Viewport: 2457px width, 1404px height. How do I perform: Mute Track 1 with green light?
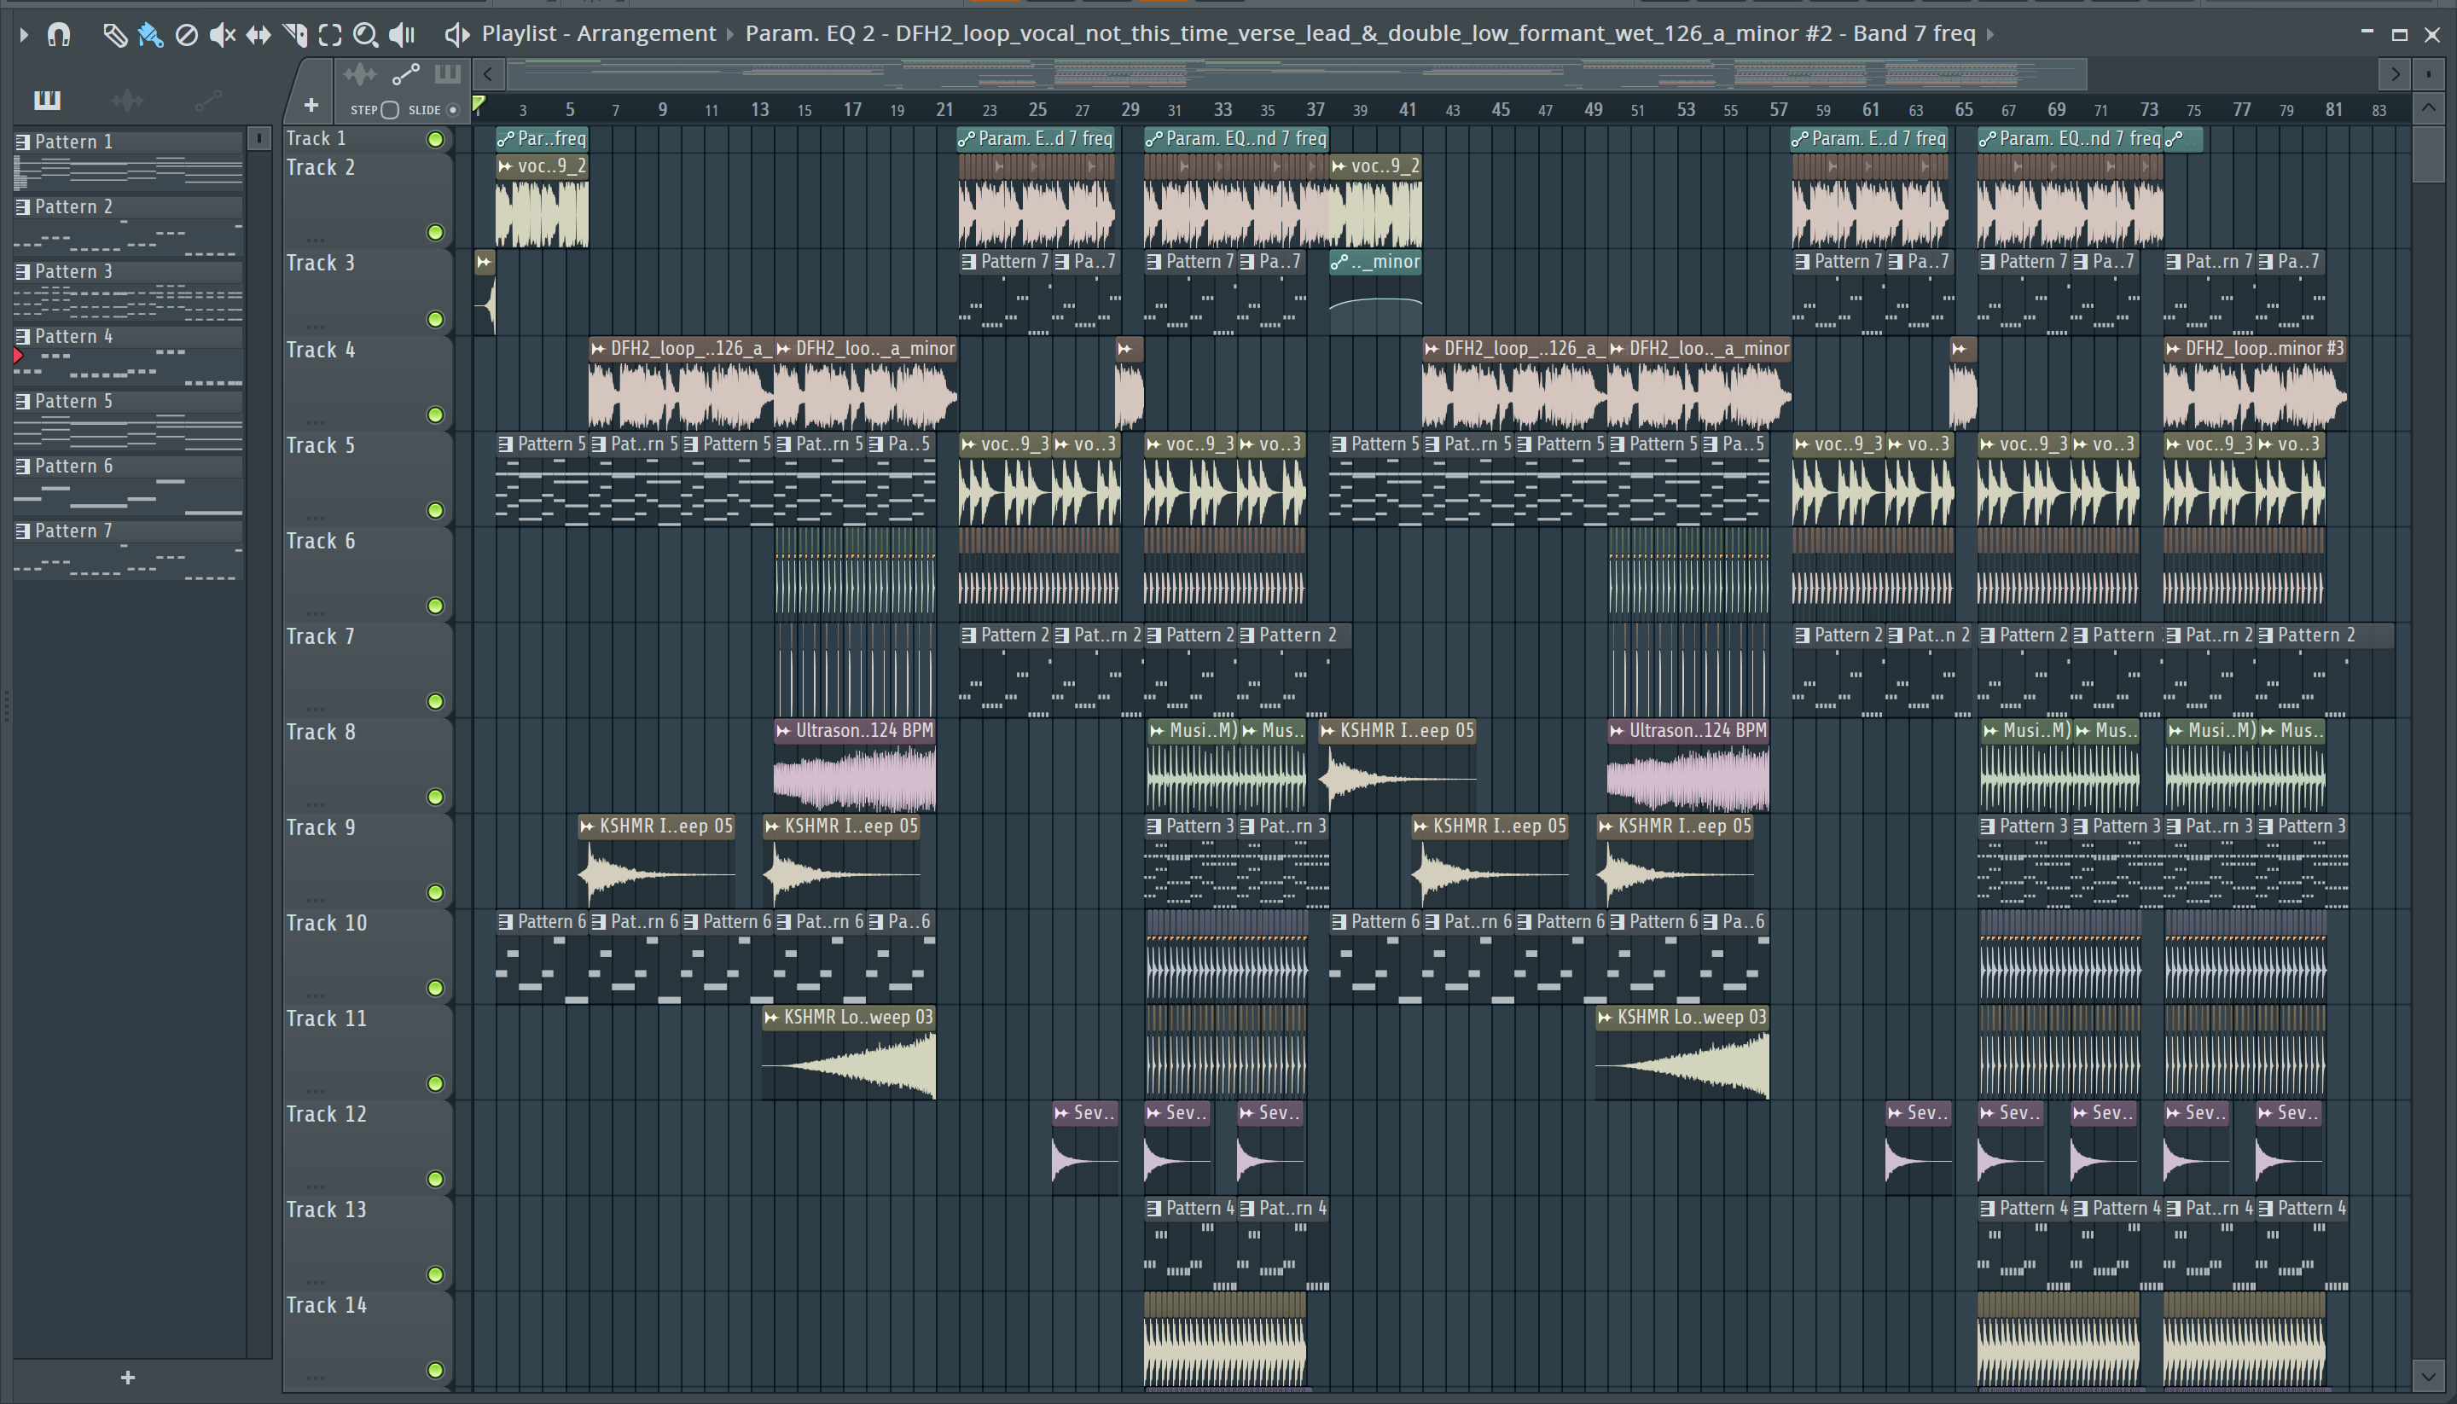pyautogui.click(x=436, y=140)
